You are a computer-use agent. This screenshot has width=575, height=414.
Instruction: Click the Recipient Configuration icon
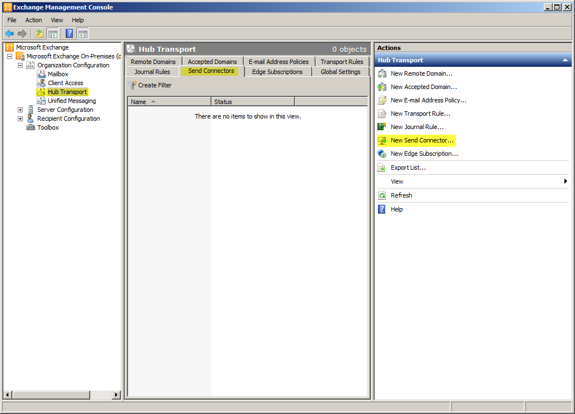point(31,119)
